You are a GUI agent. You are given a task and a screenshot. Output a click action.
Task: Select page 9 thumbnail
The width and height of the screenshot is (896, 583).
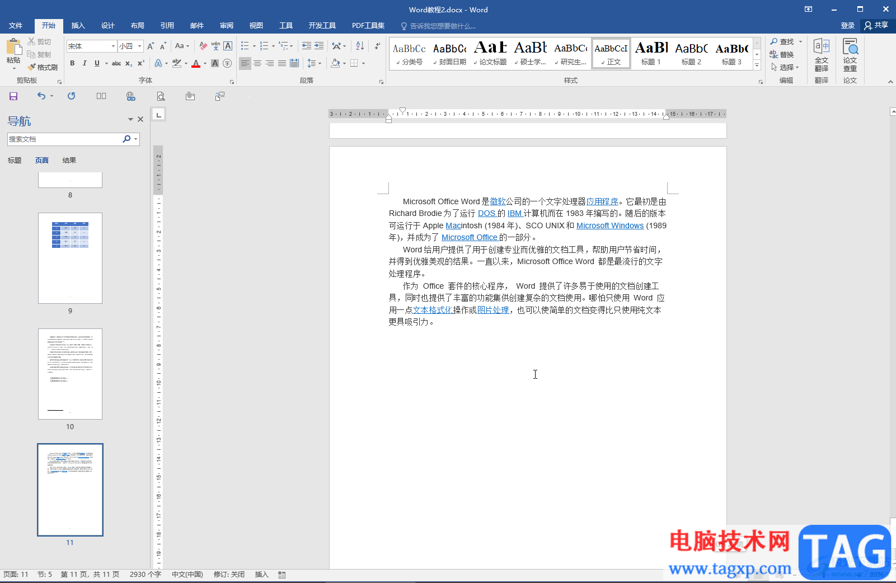(x=70, y=258)
